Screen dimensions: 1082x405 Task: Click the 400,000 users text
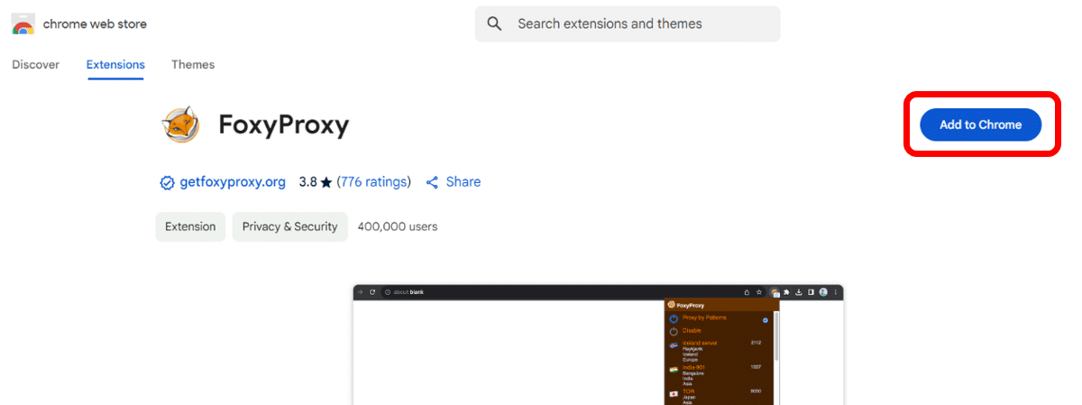[398, 226]
